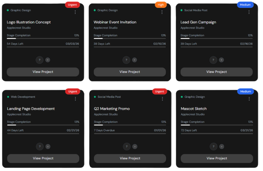Screen dimensions: 263x171
Task: Click the vertical dots on Mascot Sketch card
Action: coord(249,99)
